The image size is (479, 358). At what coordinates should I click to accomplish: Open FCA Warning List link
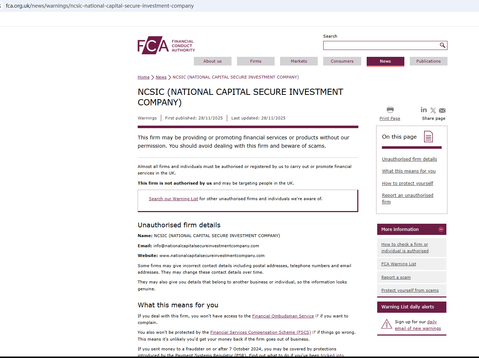tap(399, 264)
